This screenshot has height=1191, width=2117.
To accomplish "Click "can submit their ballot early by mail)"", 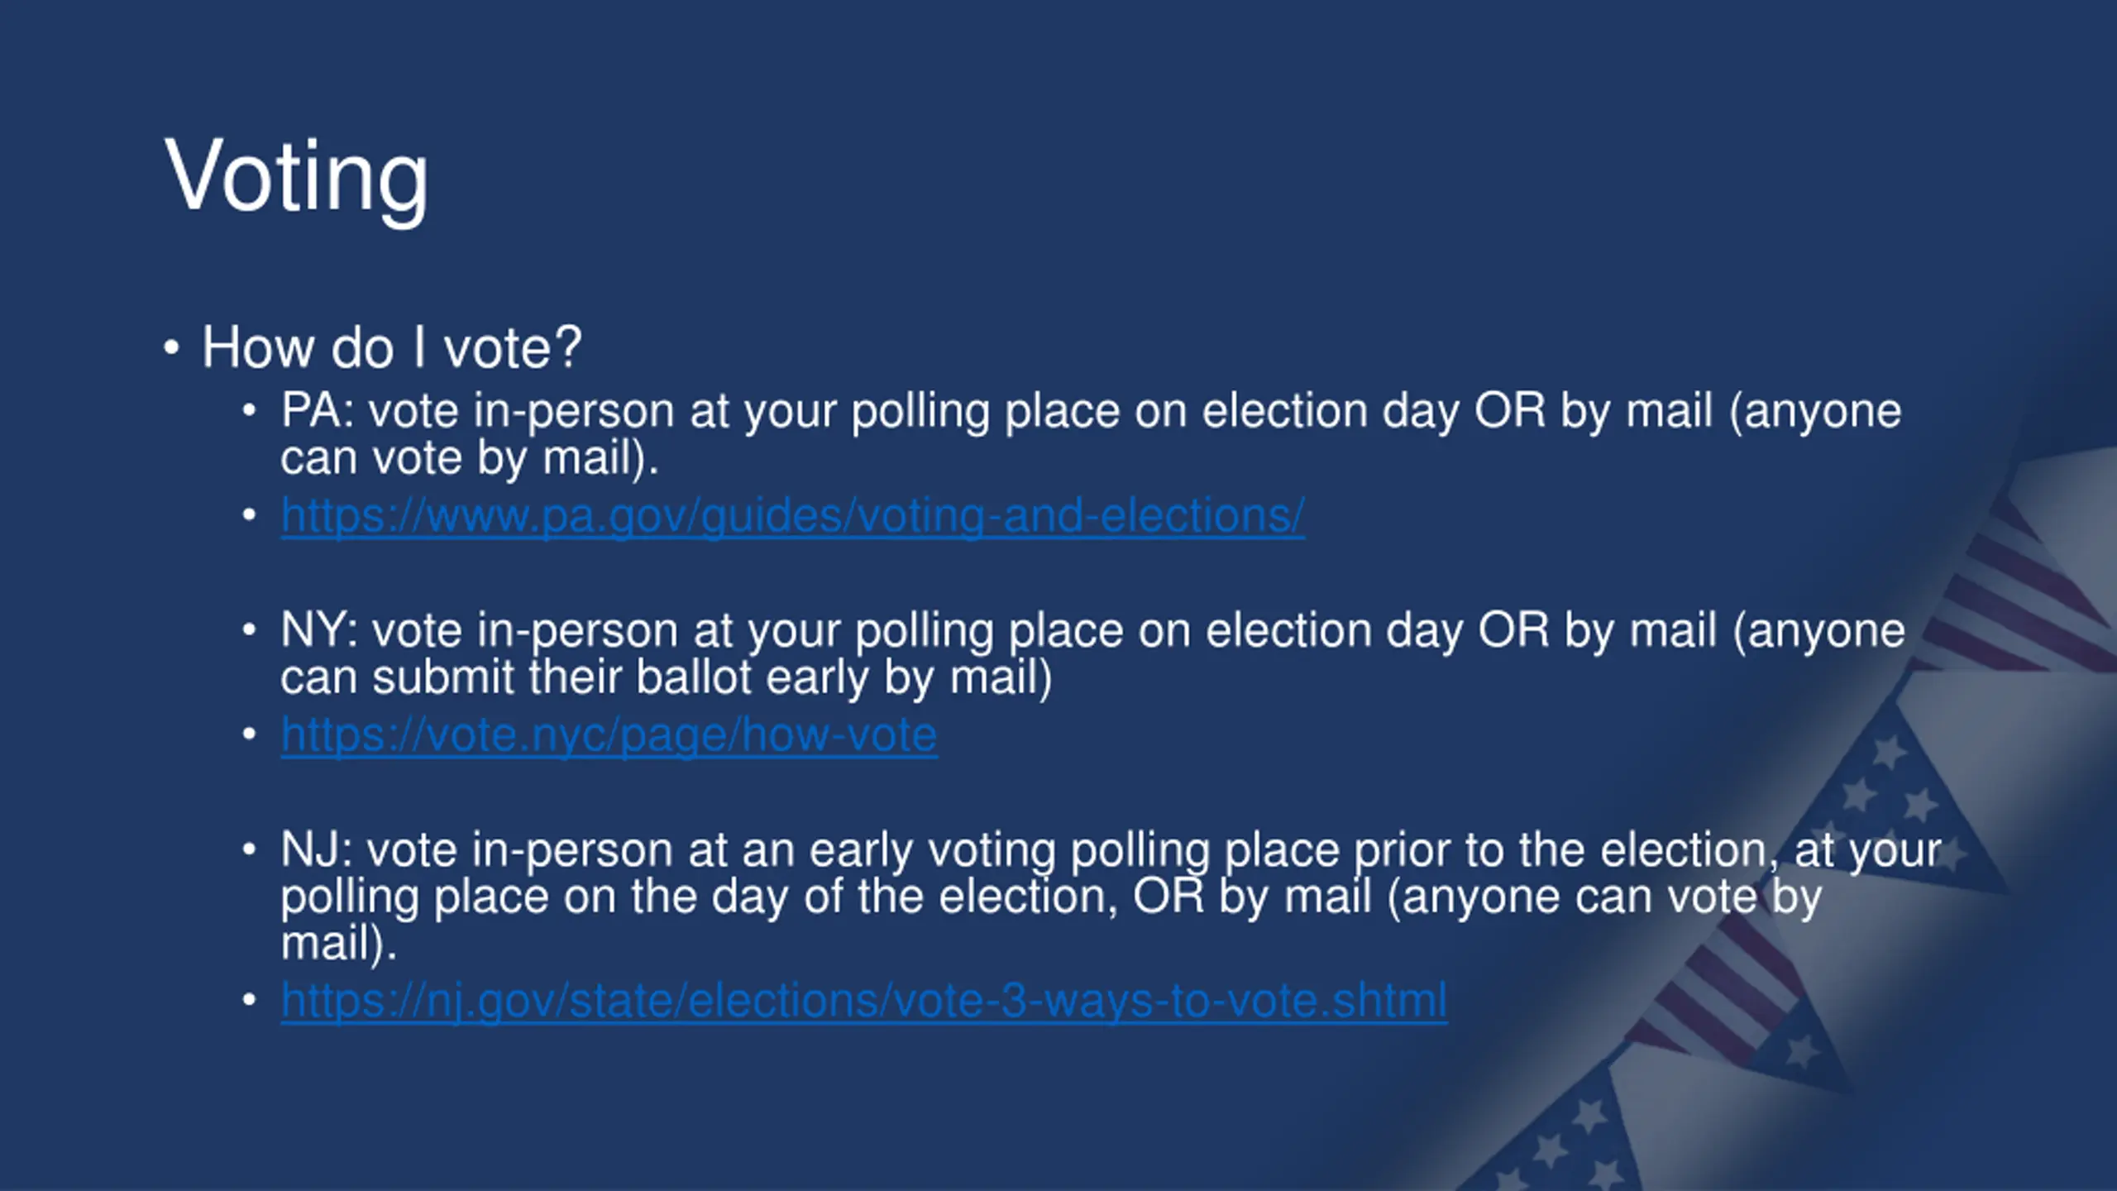I will click(x=666, y=677).
